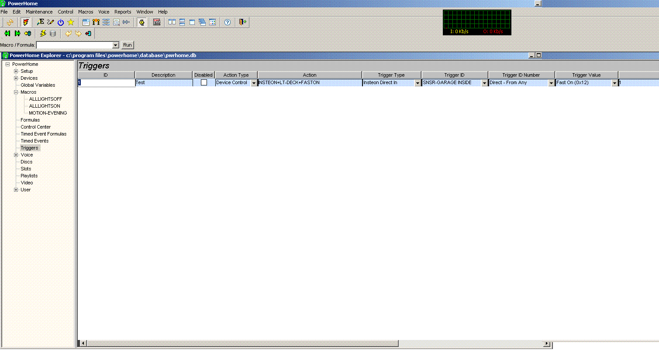The height and width of the screenshot is (360, 659).
Task: Select Timed Events in tree
Action: (35, 141)
